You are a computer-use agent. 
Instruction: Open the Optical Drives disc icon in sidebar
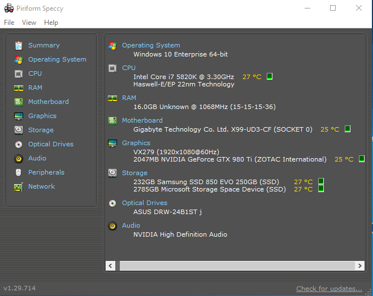click(x=18, y=144)
